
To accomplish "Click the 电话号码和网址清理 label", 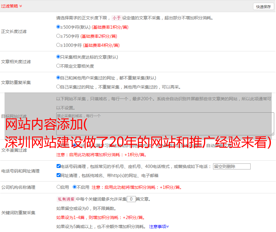I will point(20,171).
